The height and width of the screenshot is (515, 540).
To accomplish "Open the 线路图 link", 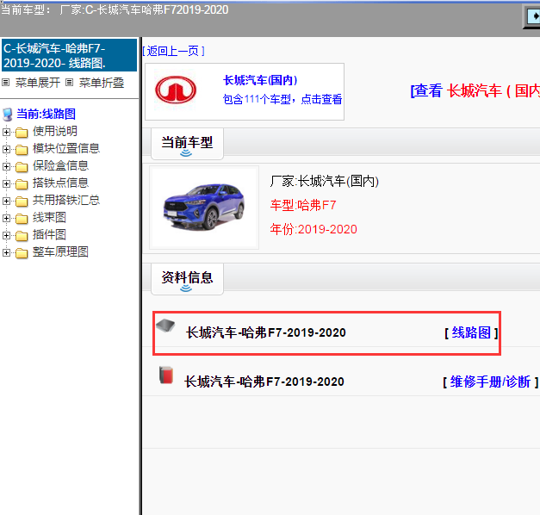I will pos(471,332).
